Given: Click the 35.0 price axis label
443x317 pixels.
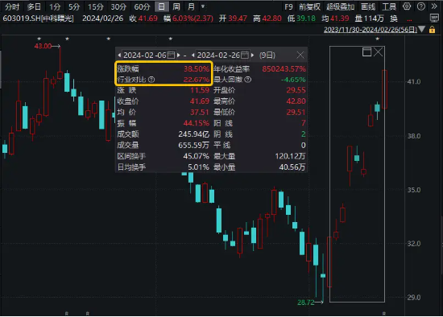Looking at the screenshot, I should [x=414, y=190].
